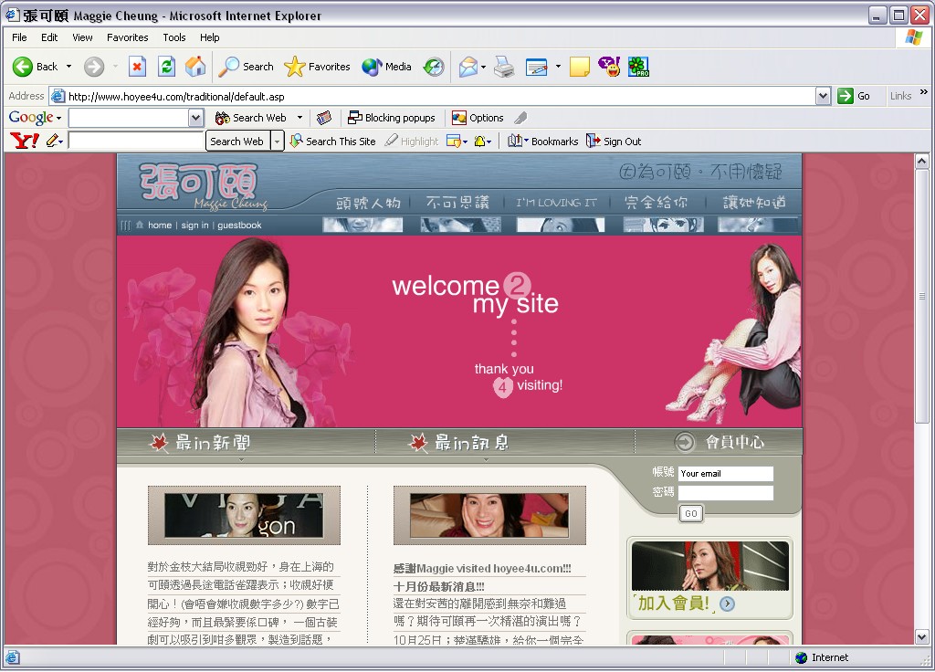This screenshot has height=672, width=935.
Task: Click the Highlight button in Yahoo toolbar
Action: (412, 142)
